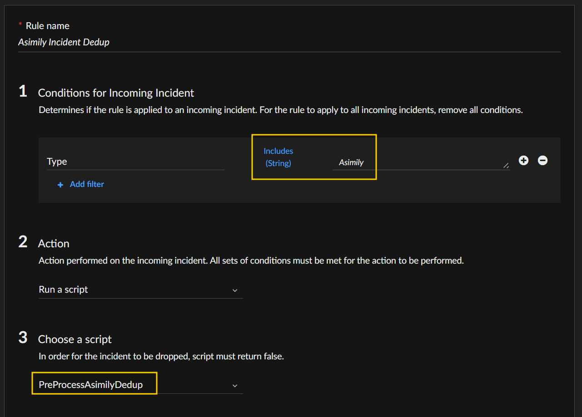582x417 pixels.
Task: Click the step number 1 marker
Action: click(x=23, y=92)
